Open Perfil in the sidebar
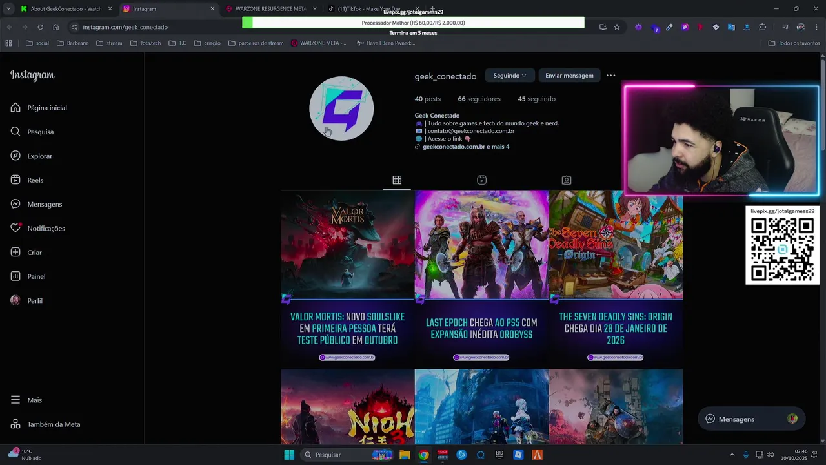 (26, 301)
